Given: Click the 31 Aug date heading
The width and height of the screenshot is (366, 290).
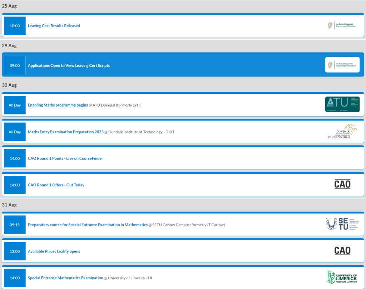Looking at the screenshot, I should [9, 205].
